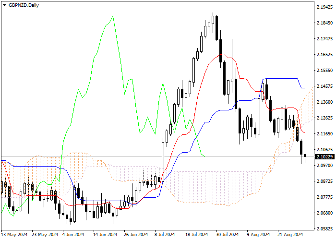
Task: Click the GBPNZD,Daily chart title
Action: pos(24,5)
